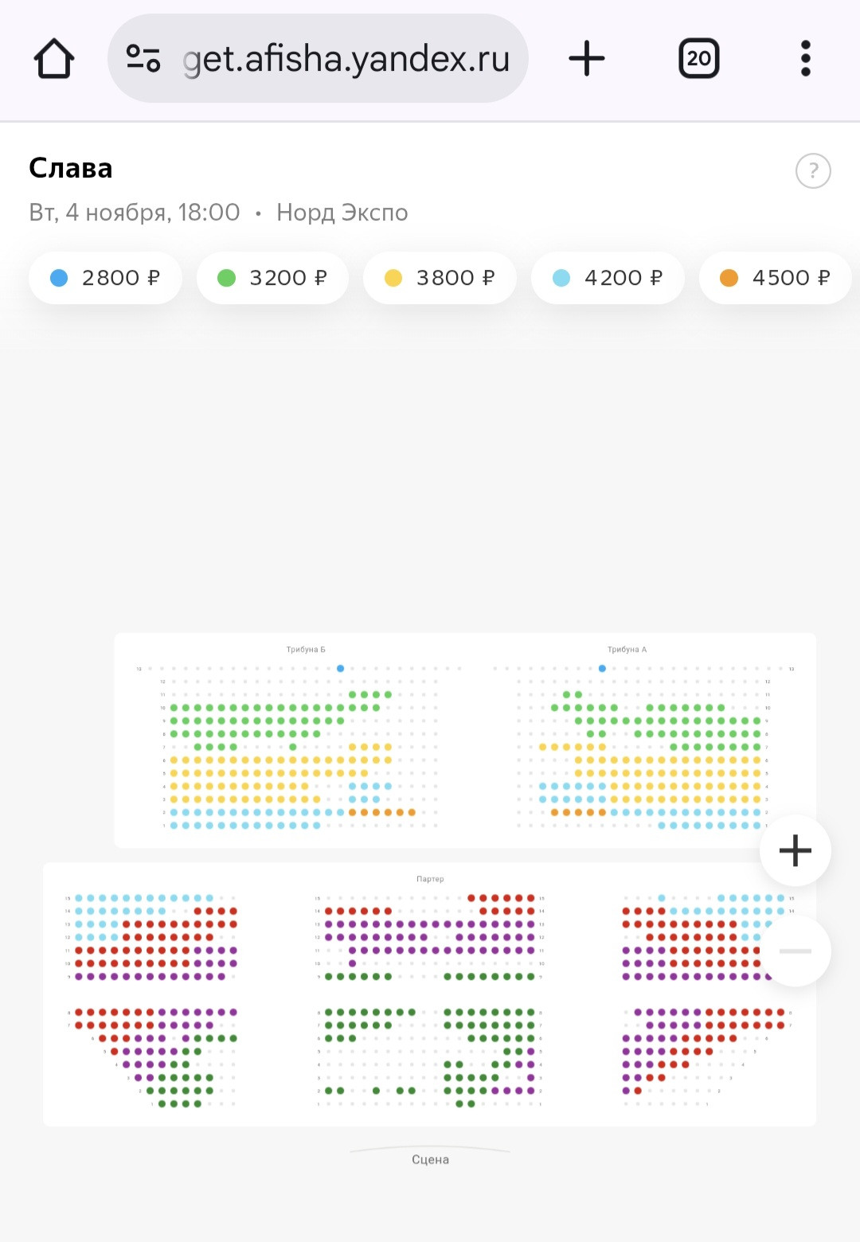Select the 4500 ₽ price chip
860x1242 pixels.
pos(776,278)
